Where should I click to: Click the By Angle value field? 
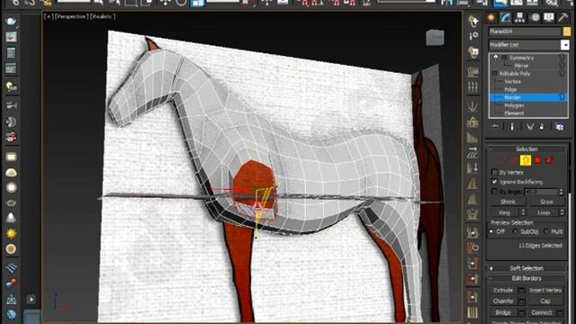pos(541,192)
